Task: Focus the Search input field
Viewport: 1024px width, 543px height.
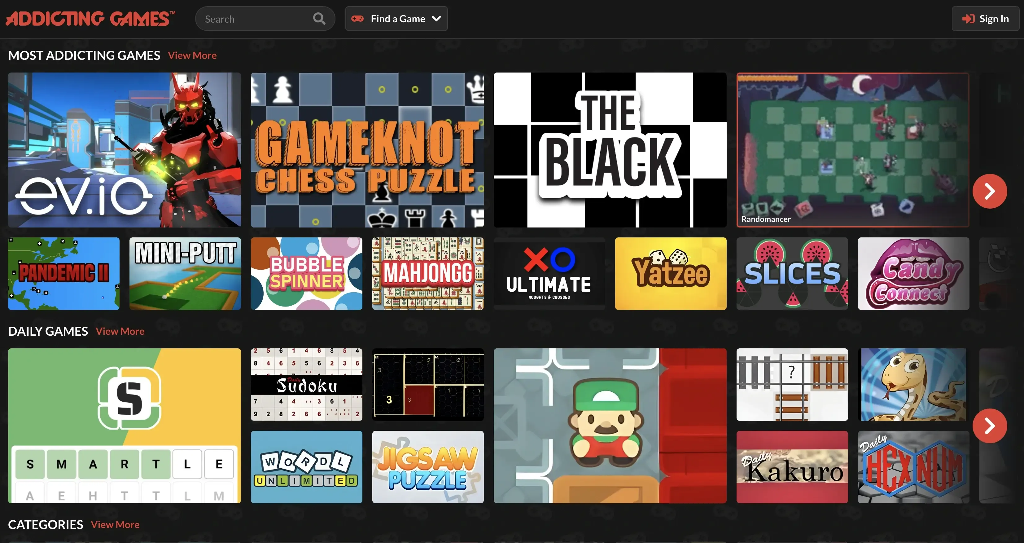Action: click(265, 19)
